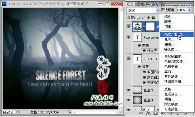Choose 纯色 from adjustment menu
195x117 pixels.
tap(177, 17)
